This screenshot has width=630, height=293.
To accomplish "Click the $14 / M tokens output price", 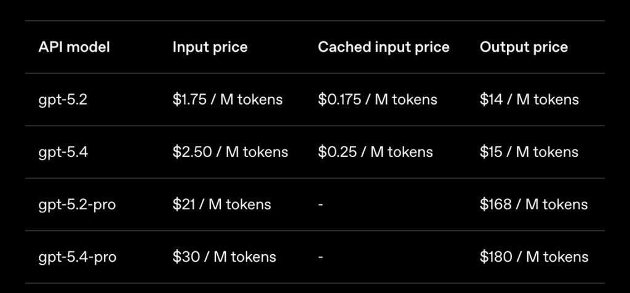I will (529, 100).
